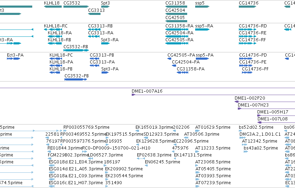Select gene CG31358 in gene track
Viewport: 295px width, 188px height.
176,7
